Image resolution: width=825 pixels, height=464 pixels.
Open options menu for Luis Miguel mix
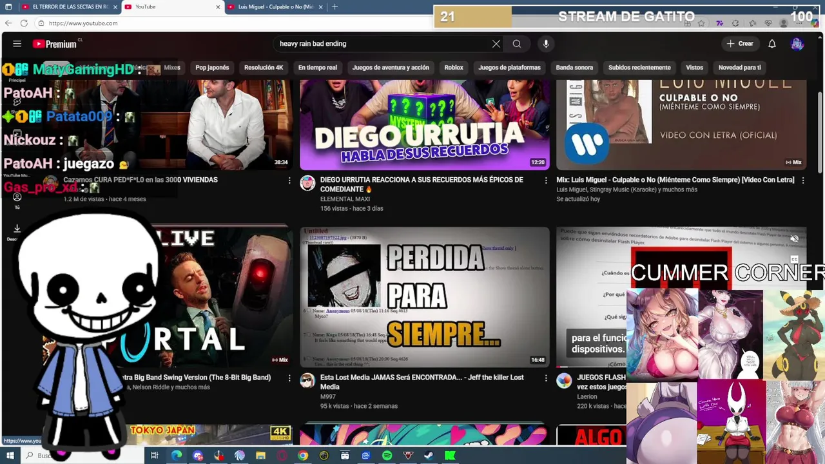[802, 180]
